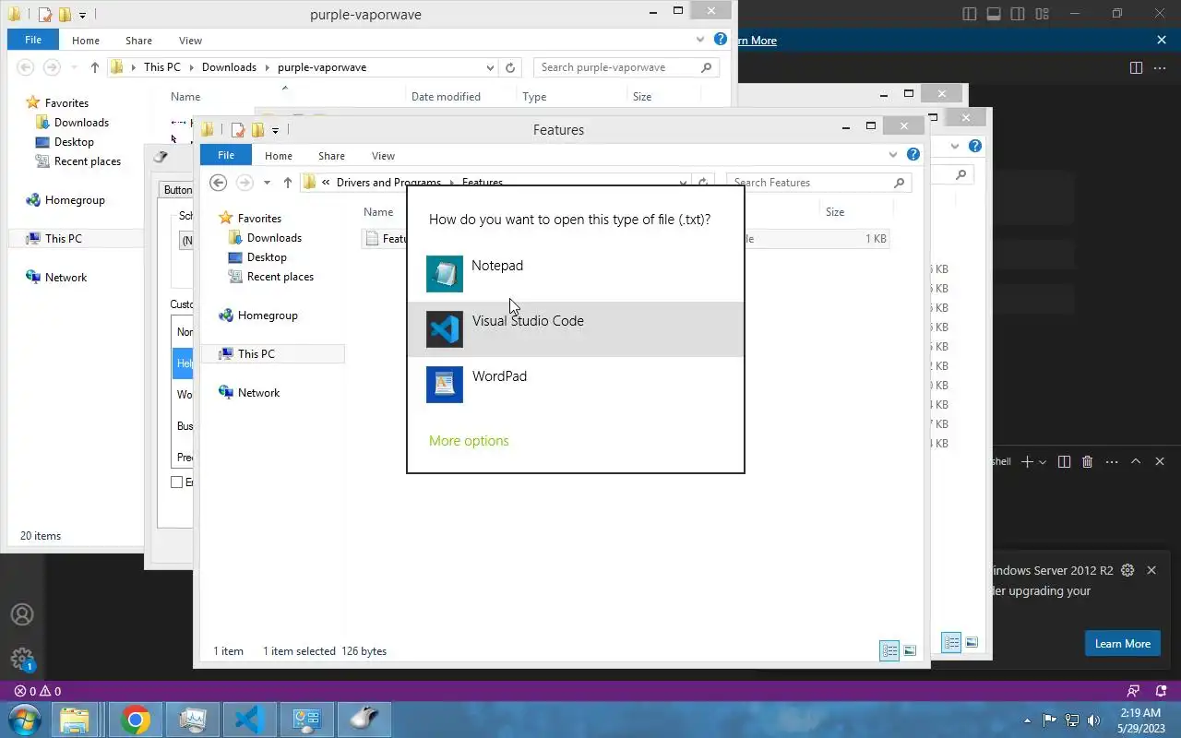Click the Windows Start button
The image size is (1181, 738).
[x=24, y=720]
